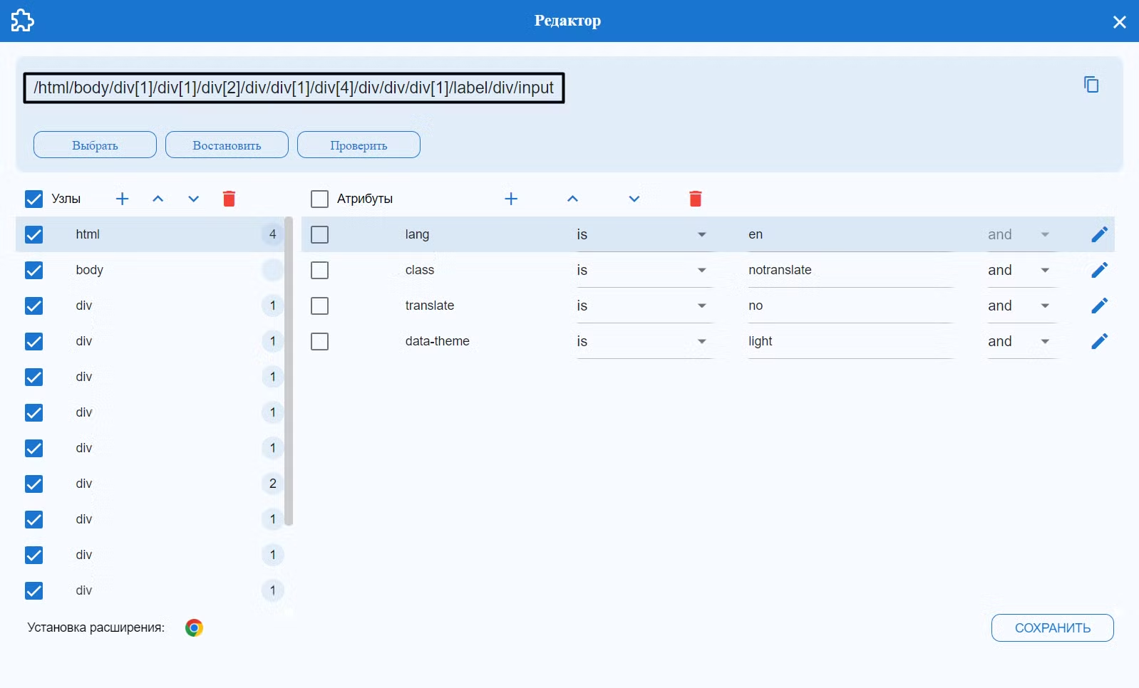Add a new attribute with plus icon

tap(511, 199)
